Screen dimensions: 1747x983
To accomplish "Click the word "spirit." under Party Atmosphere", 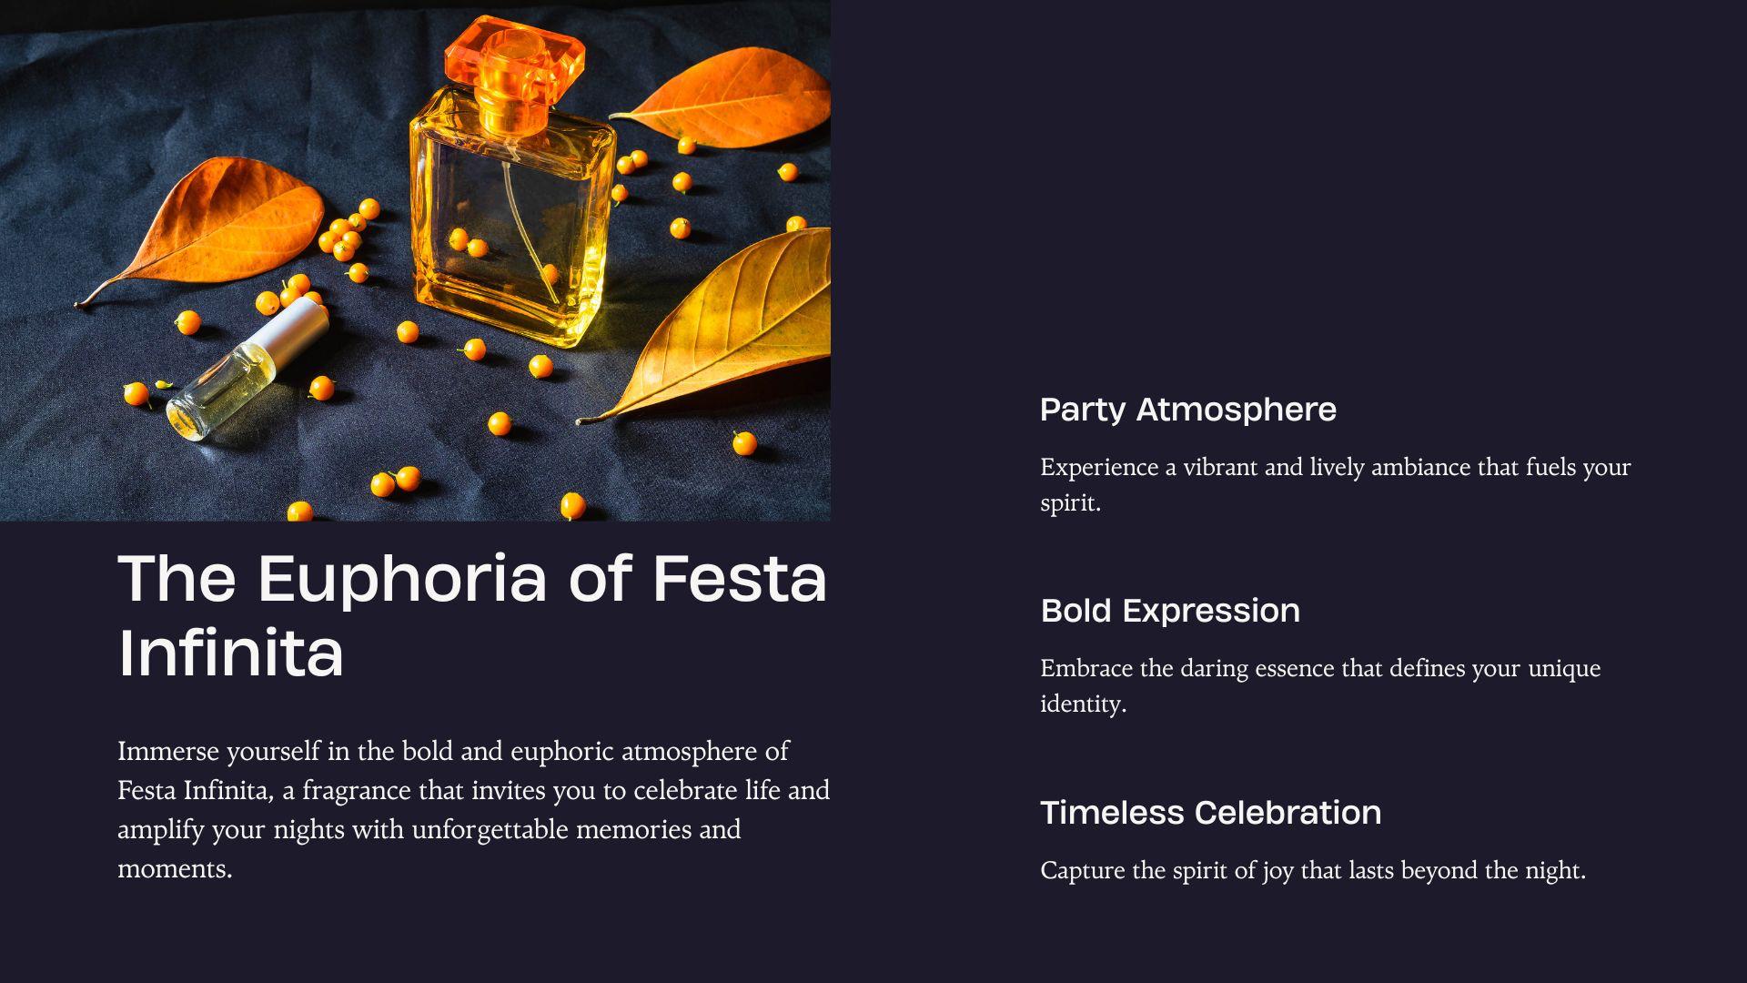I will click(x=1070, y=503).
